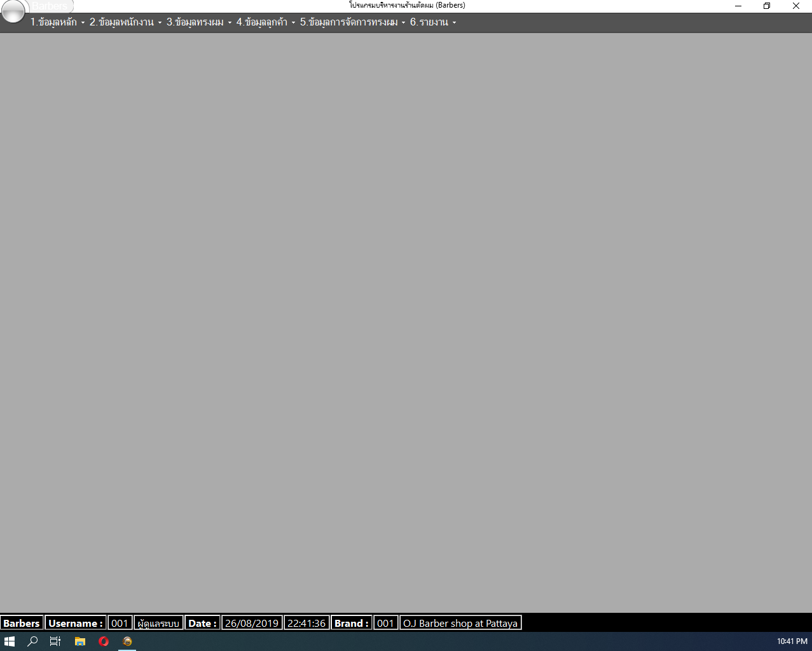Click the ผู้ดูแลระบบ status bar field

tap(158, 623)
